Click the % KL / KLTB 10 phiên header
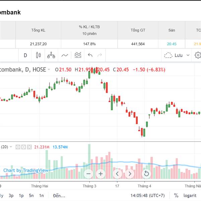201x201 pixels. tap(89, 30)
